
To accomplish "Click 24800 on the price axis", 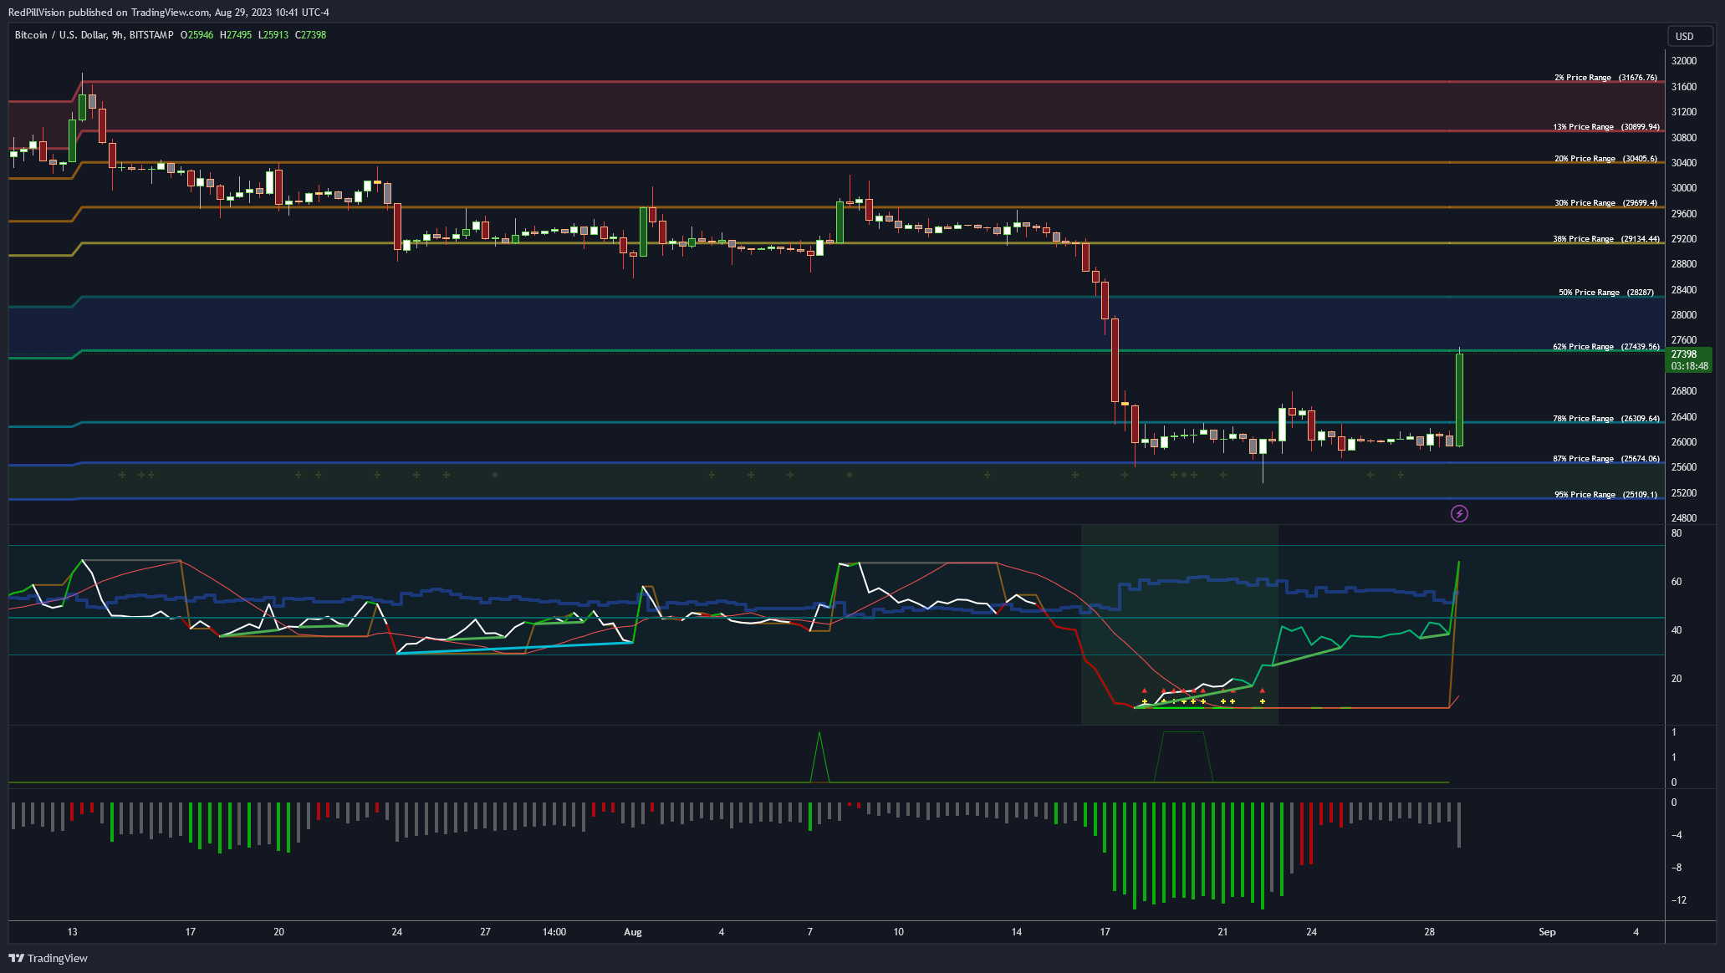I will (x=1684, y=518).
